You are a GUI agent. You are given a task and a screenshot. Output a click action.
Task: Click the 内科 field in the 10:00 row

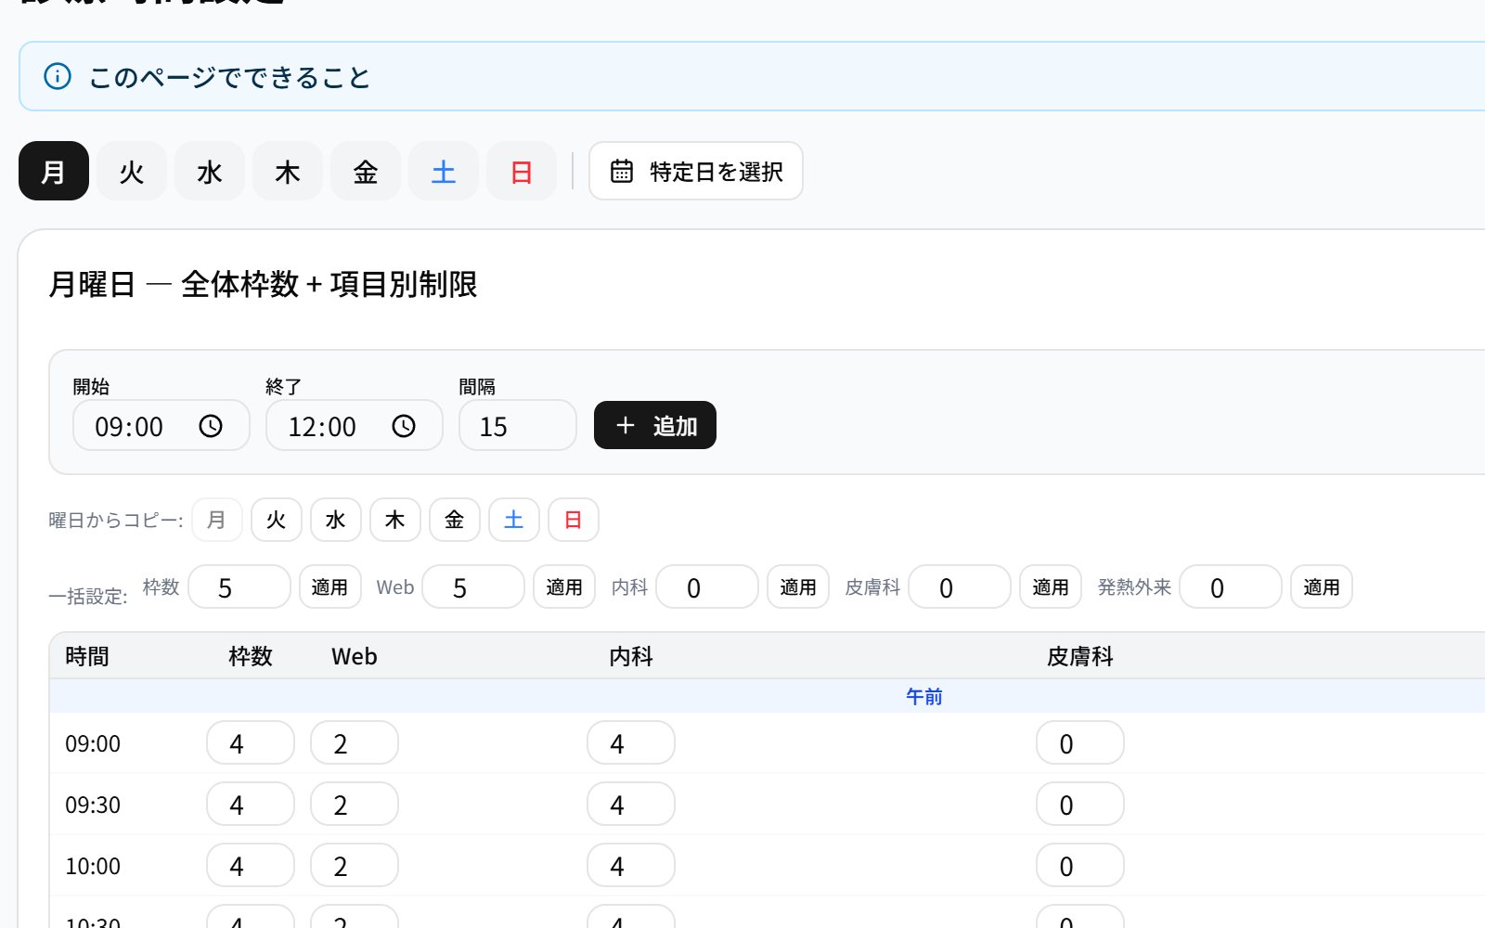[x=631, y=865]
